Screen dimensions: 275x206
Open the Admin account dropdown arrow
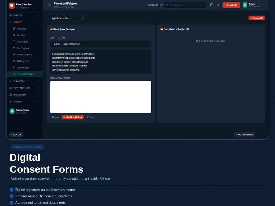tap(262, 5)
